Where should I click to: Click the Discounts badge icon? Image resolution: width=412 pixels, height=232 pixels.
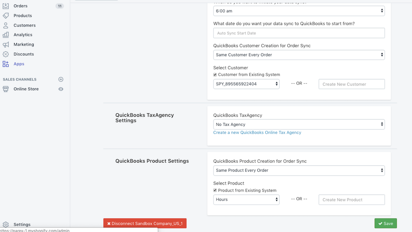(x=6, y=54)
